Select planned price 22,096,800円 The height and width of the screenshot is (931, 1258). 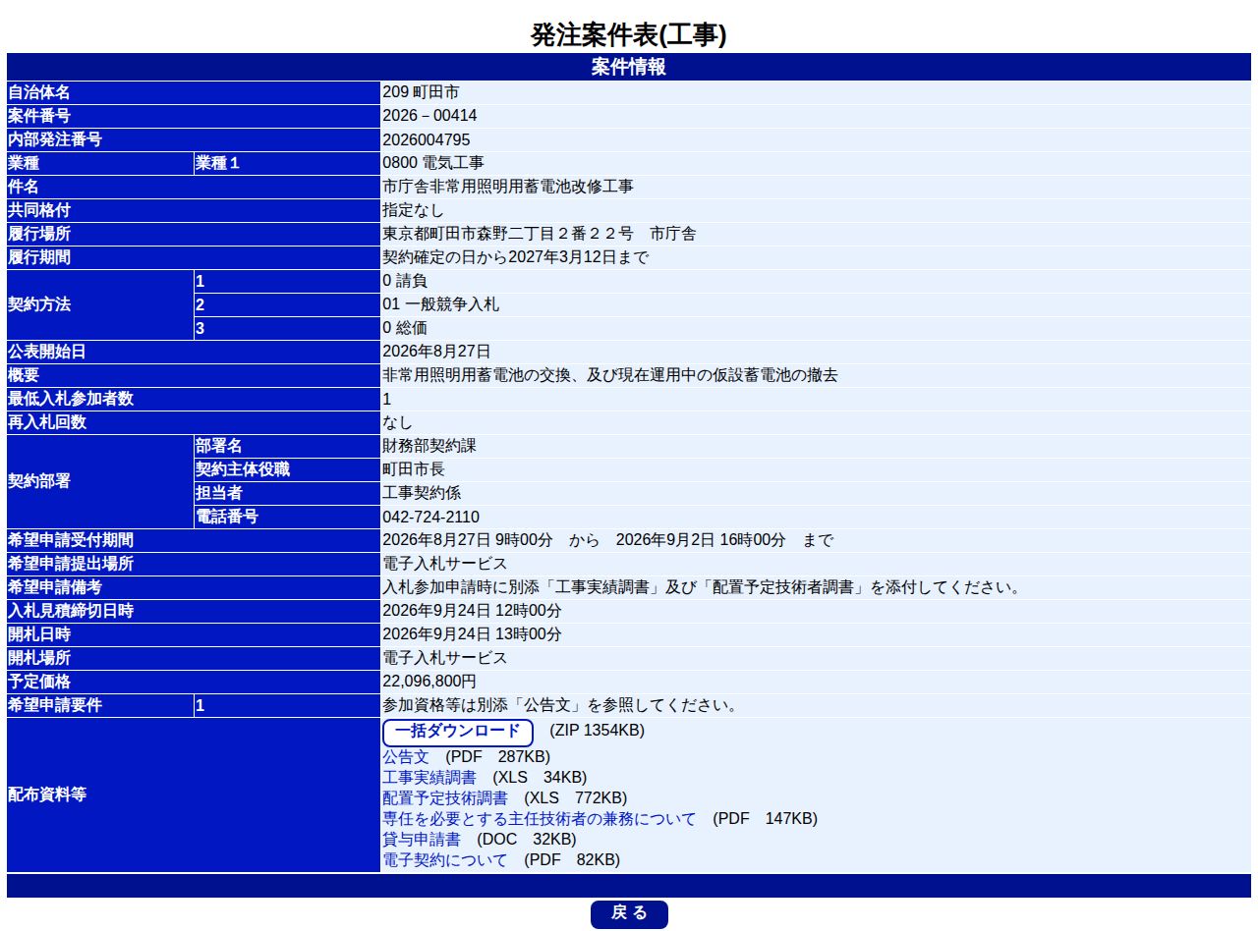click(429, 682)
